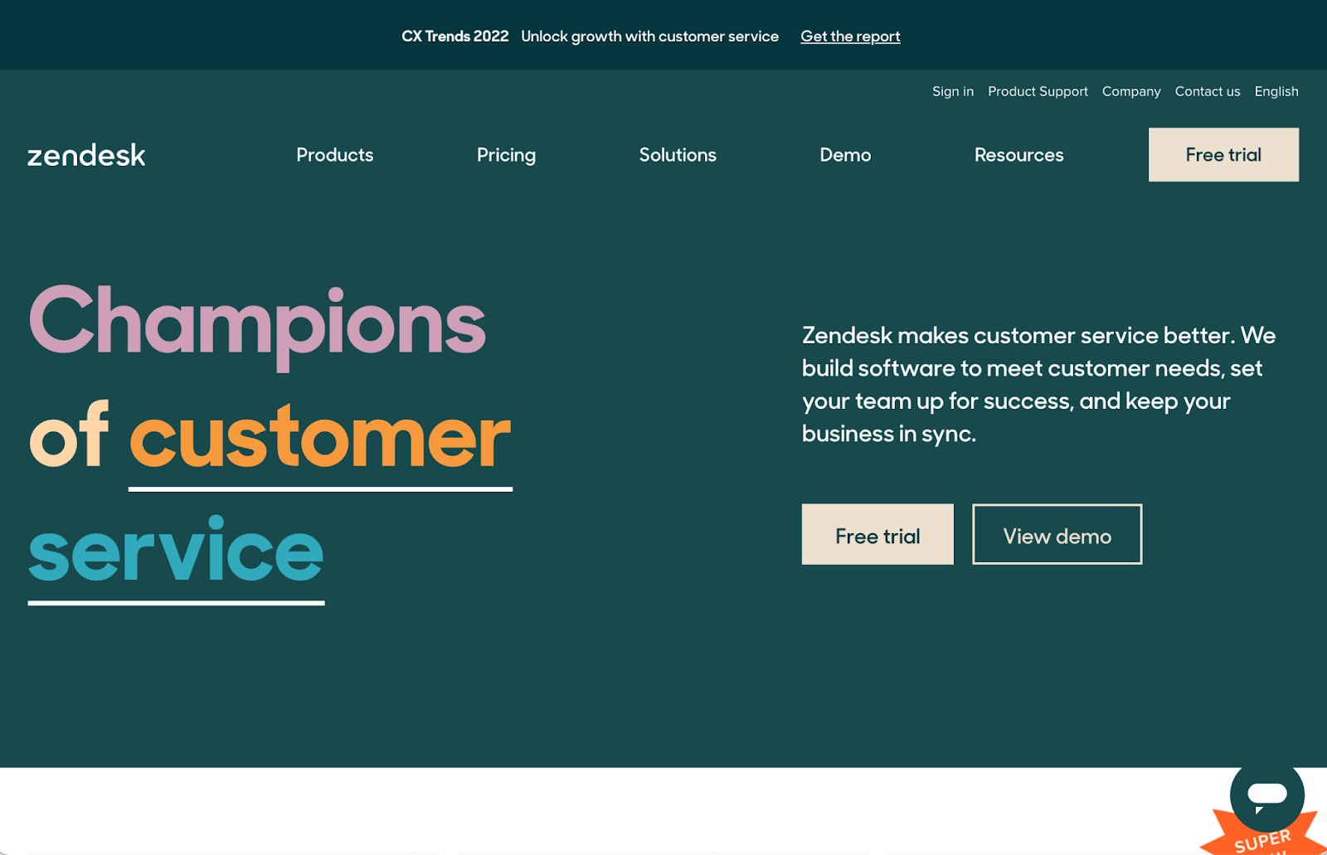Click the zendesk logo

(85, 154)
